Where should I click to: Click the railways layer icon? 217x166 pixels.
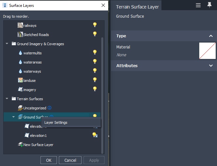(x=20, y=26)
